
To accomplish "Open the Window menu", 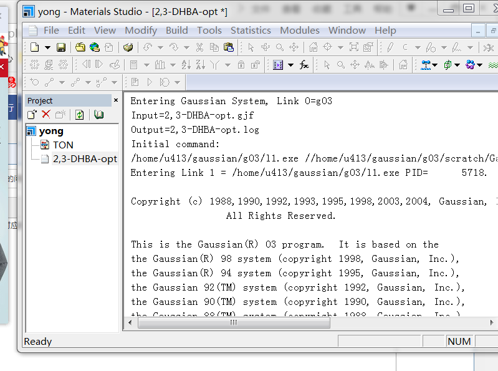I will 347,31.
